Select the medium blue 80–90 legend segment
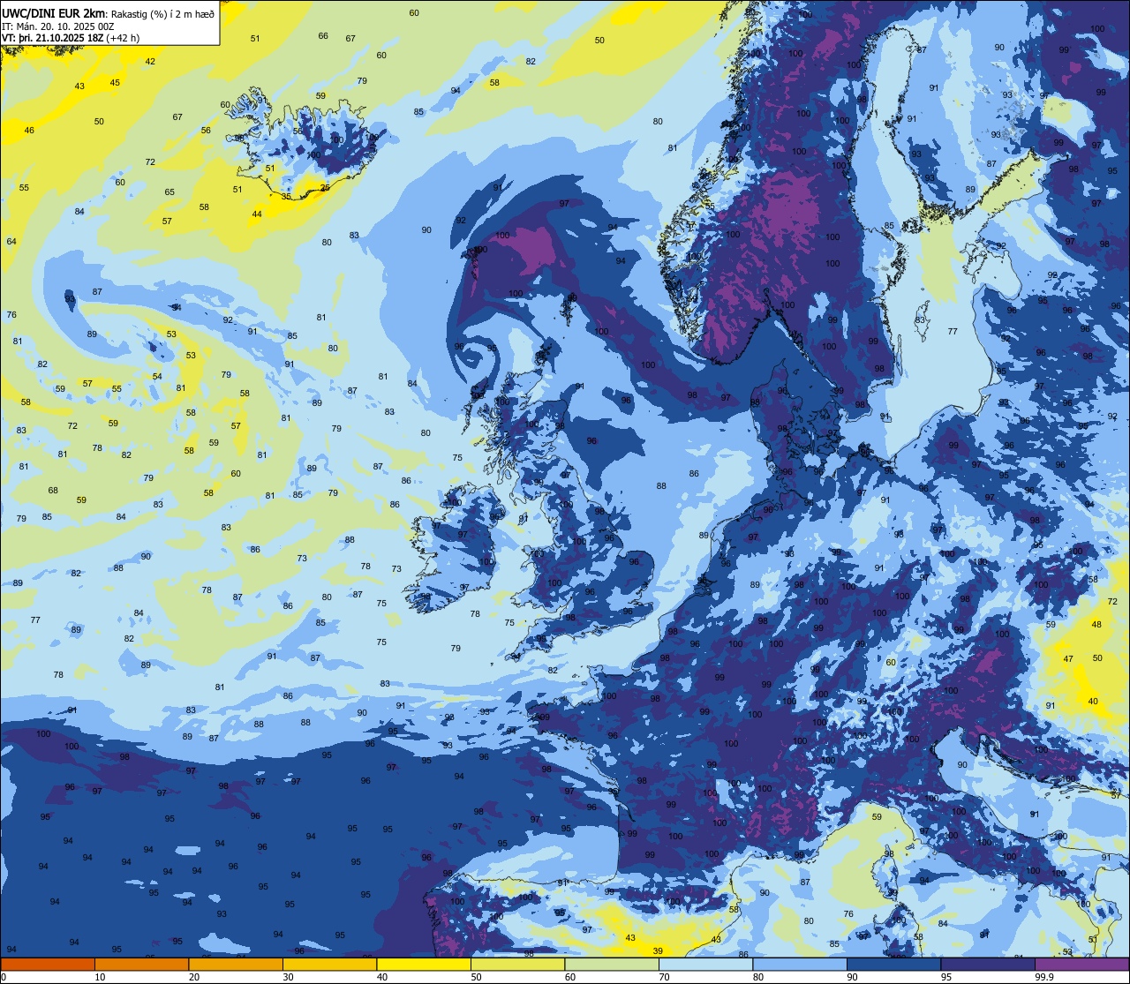The image size is (1130, 984). pos(800,965)
